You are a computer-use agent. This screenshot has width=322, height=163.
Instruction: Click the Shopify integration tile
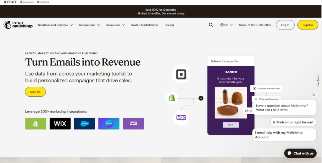(x=36, y=124)
